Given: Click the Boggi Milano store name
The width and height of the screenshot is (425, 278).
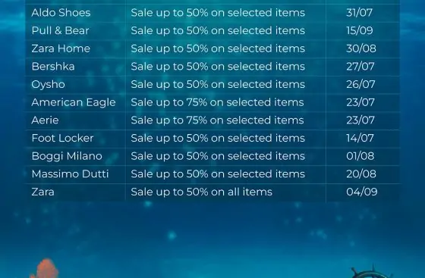Looking at the screenshot, I should coord(67,156).
